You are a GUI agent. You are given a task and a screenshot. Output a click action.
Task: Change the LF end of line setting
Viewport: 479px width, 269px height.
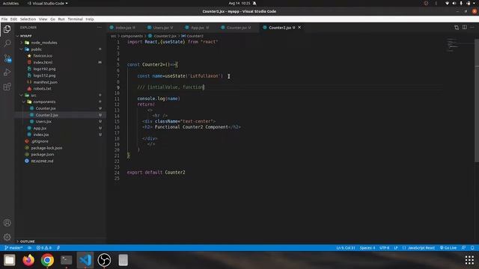(396, 247)
